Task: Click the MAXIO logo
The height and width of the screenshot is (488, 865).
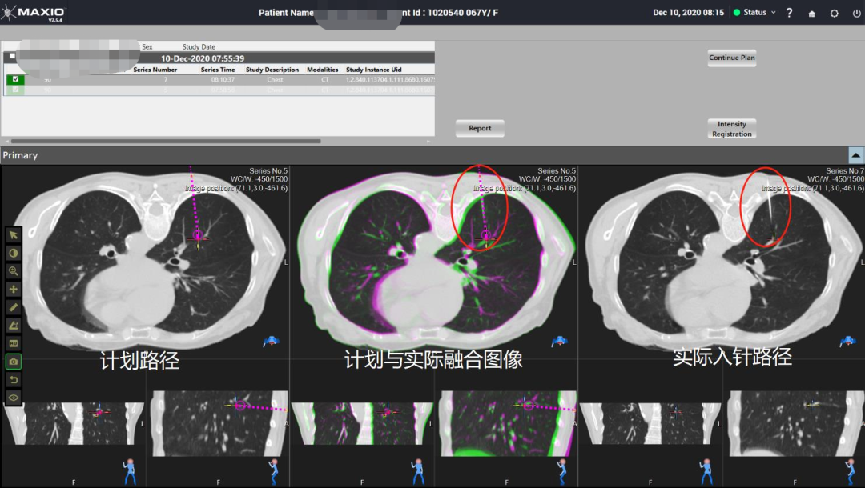Action: click(33, 13)
